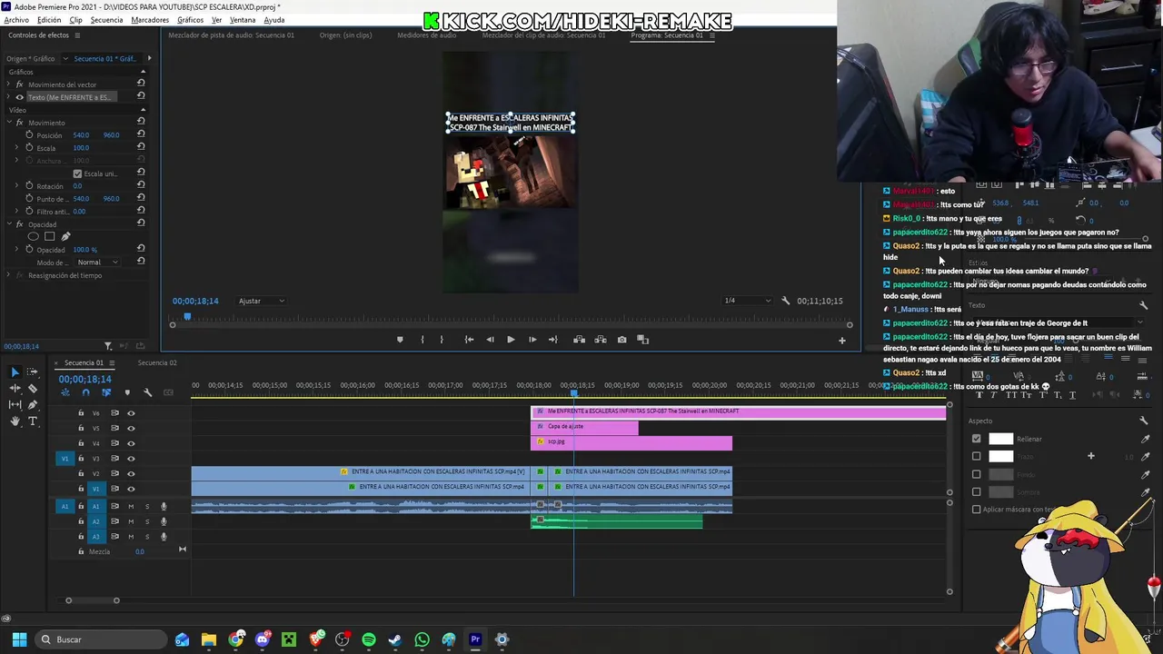
Task: Click the Opacidad 100.0 % value
Action: [x=85, y=250]
